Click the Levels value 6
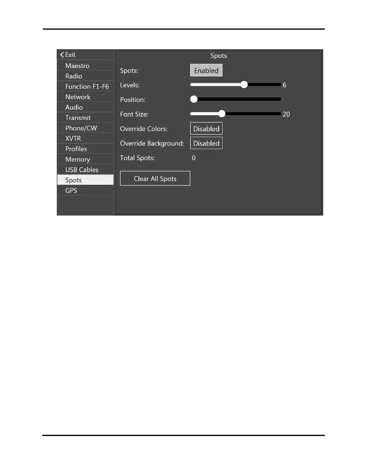This screenshot has height=475, width=367. (x=285, y=85)
